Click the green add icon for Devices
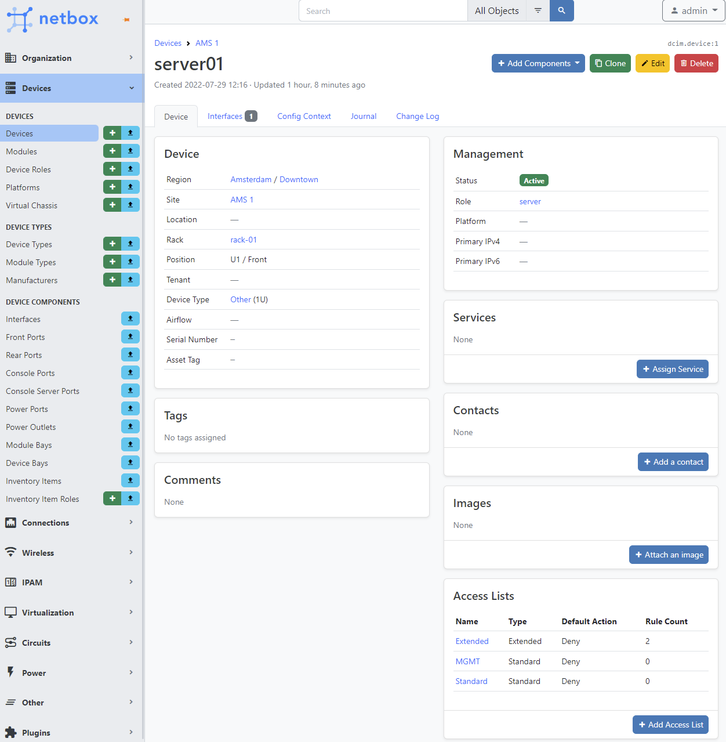 (x=112, y=133)
